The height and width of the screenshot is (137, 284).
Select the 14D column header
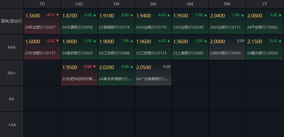pyautogui.click(x=79, y=4)
